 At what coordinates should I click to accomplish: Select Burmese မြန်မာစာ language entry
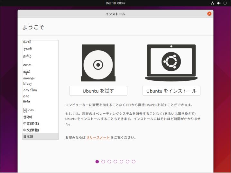click(x=40, y=110)
